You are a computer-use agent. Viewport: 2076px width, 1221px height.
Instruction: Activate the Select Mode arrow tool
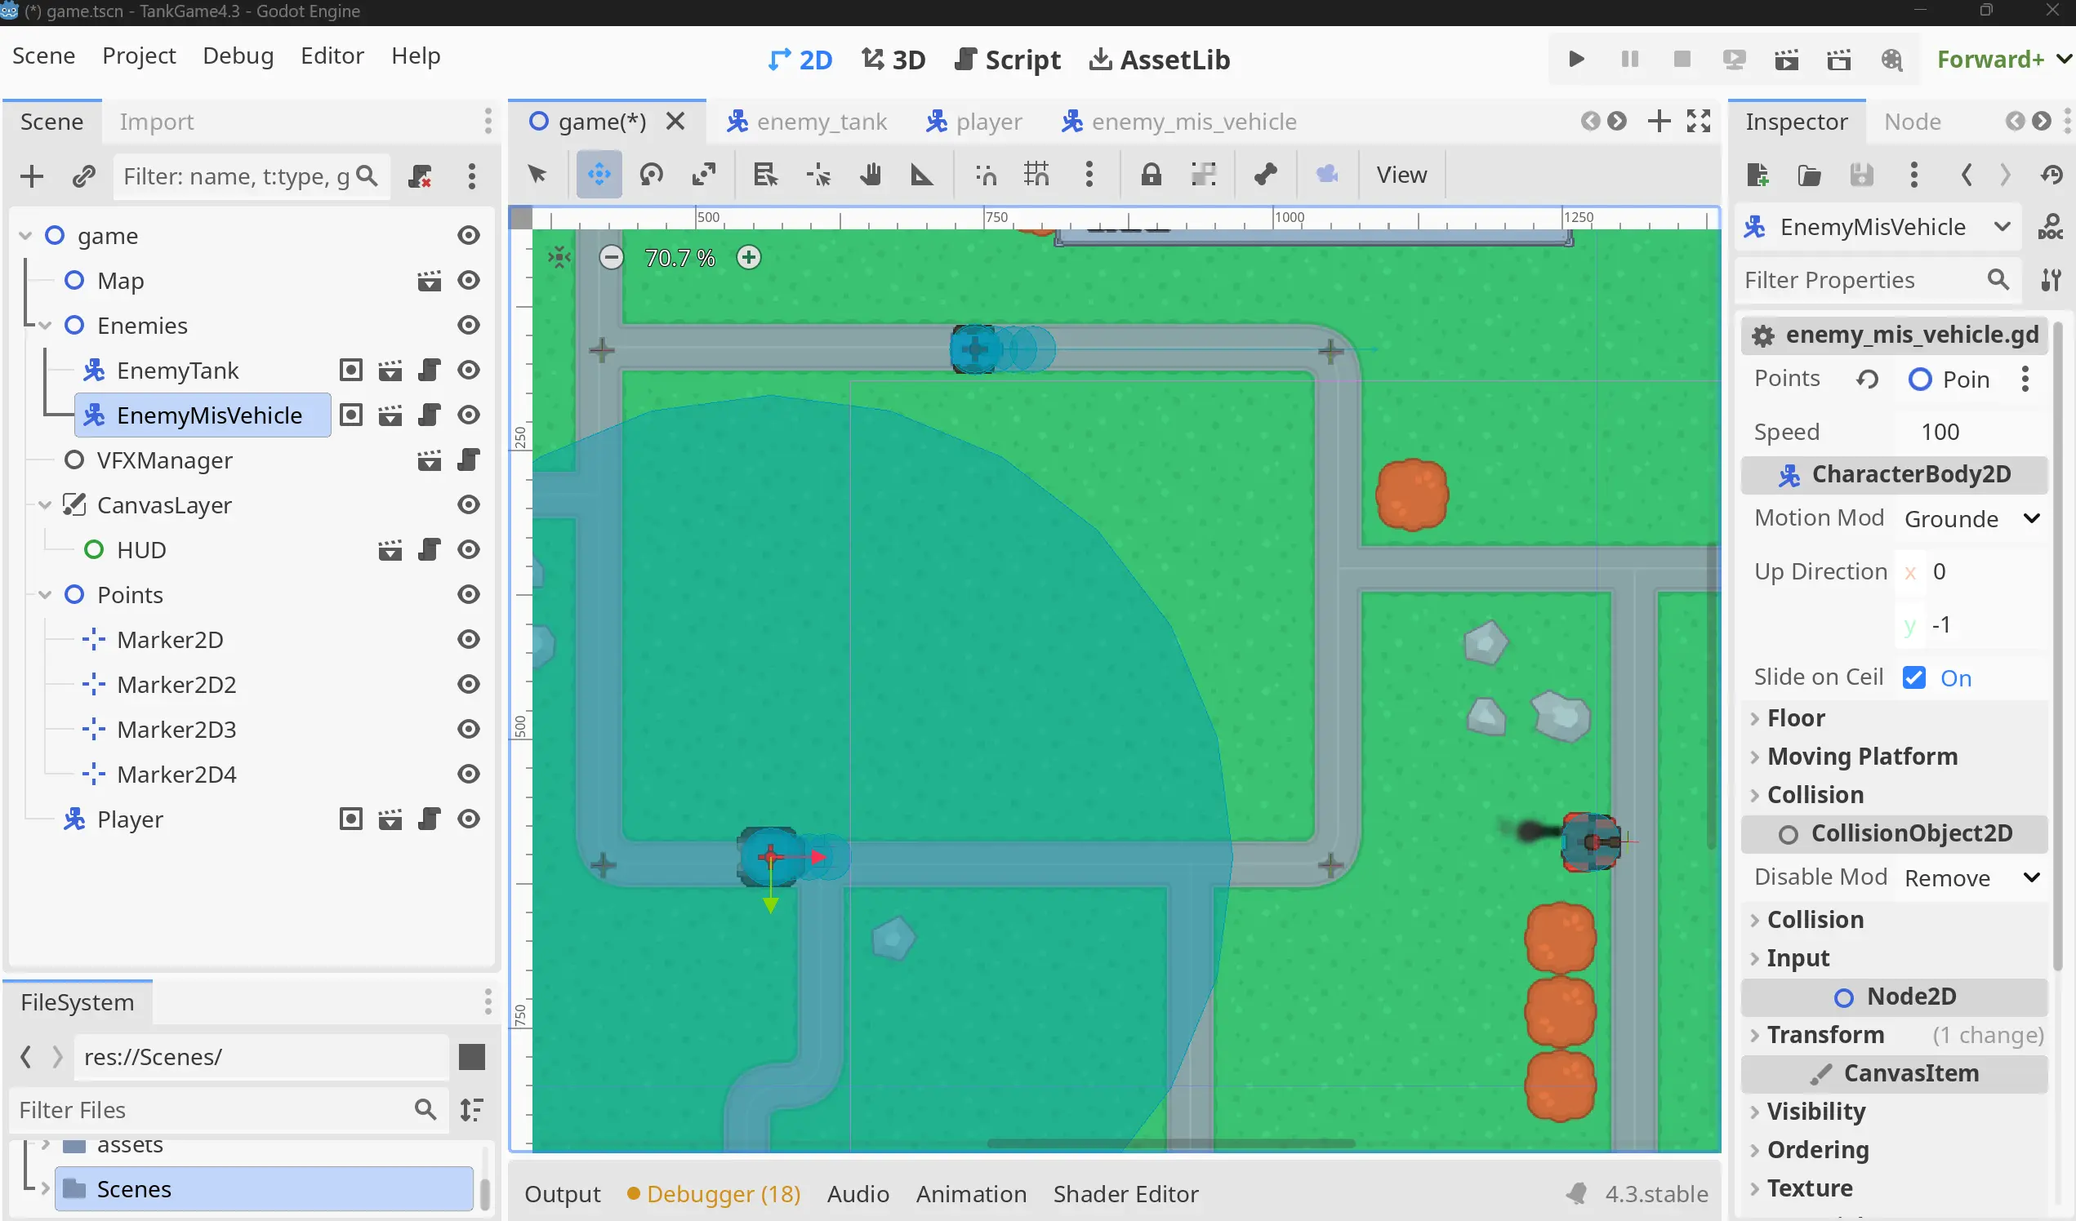click(537, 175)
